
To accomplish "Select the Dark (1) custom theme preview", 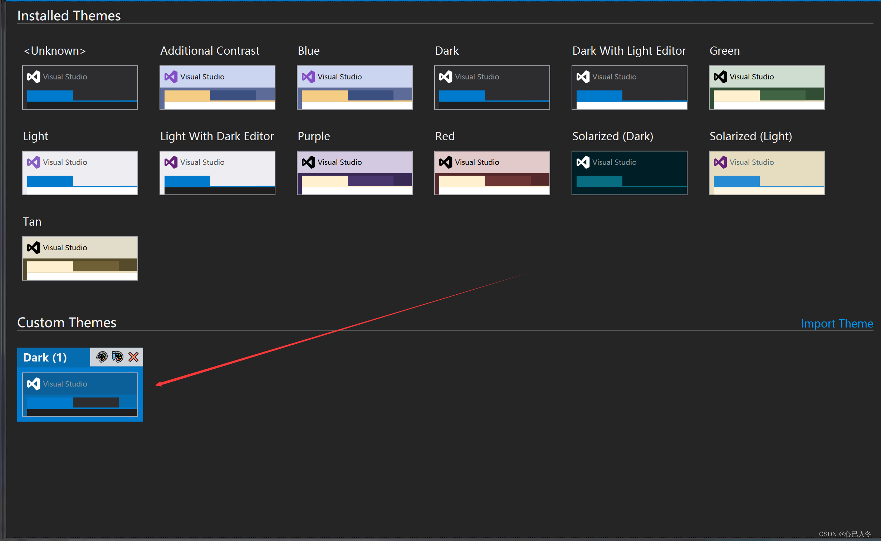I will [x=80, y=394].
